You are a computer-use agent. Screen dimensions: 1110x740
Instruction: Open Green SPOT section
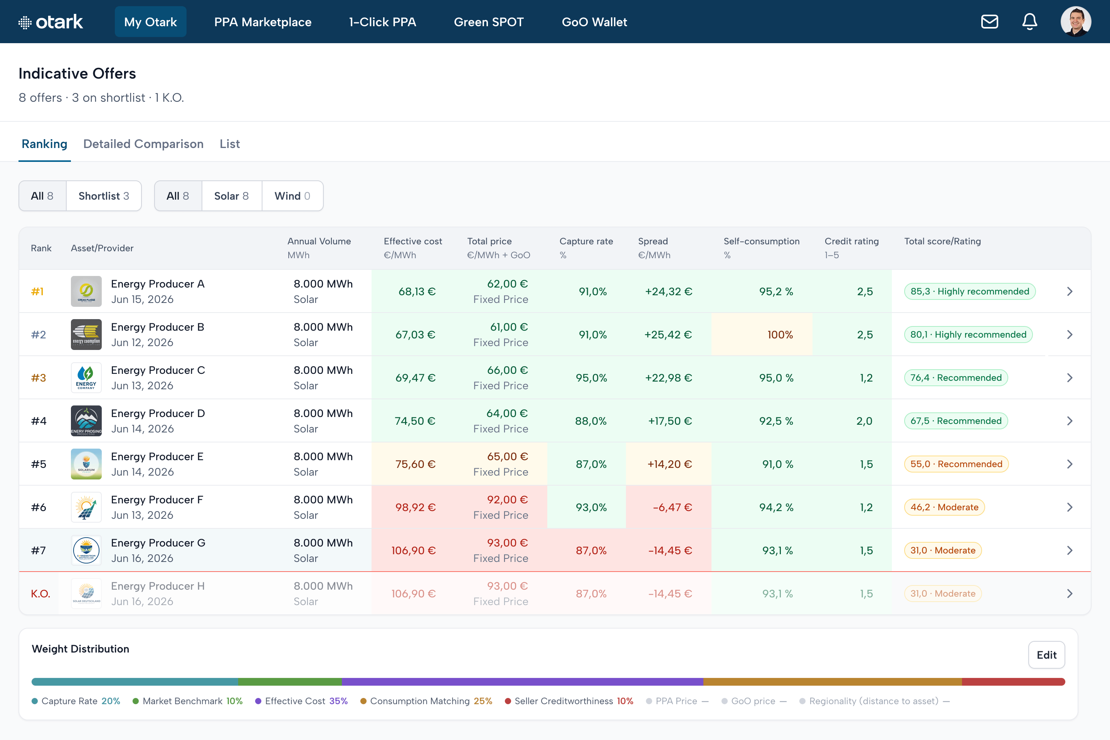click(489, 22)
